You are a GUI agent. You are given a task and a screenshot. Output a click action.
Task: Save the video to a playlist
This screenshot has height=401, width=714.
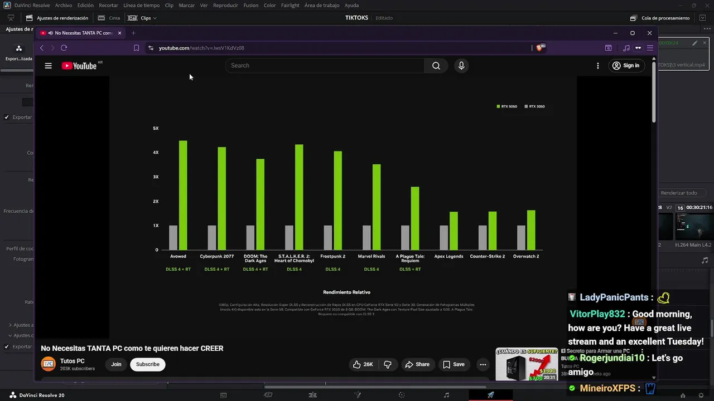coord(454,364)
